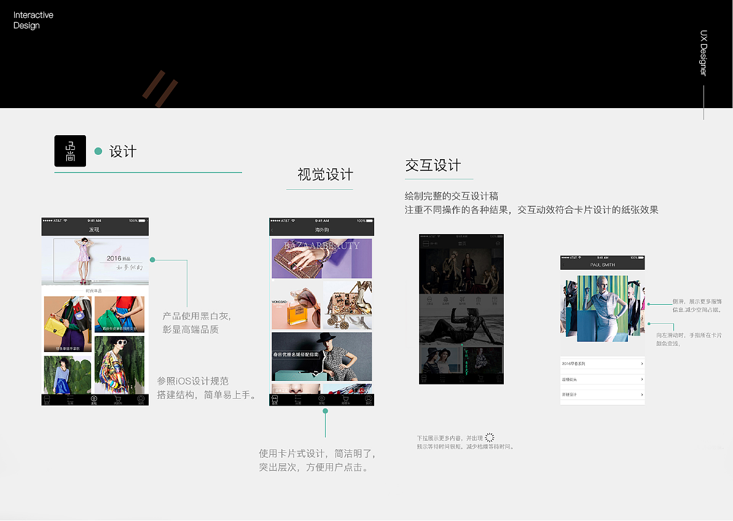Tap discover eye tab icon in 海外购 screen
Image resolution: width=733 pixels, height=521 pixels.
click(321, 399)
